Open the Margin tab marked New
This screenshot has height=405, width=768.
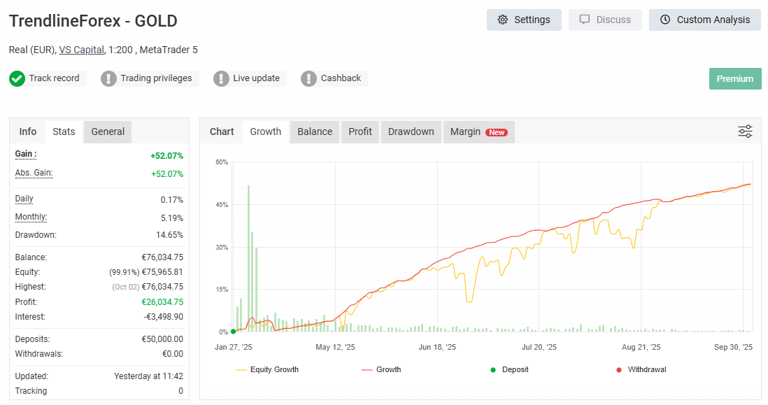click(x=478, y=132)
